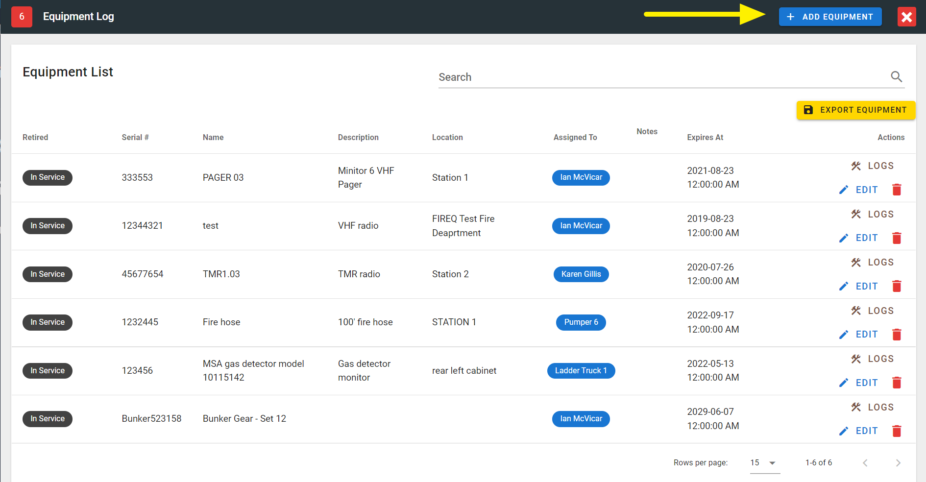Select the Ladder Truck 1 chip
Screen dimensions: 926x482
coord(581,371)
